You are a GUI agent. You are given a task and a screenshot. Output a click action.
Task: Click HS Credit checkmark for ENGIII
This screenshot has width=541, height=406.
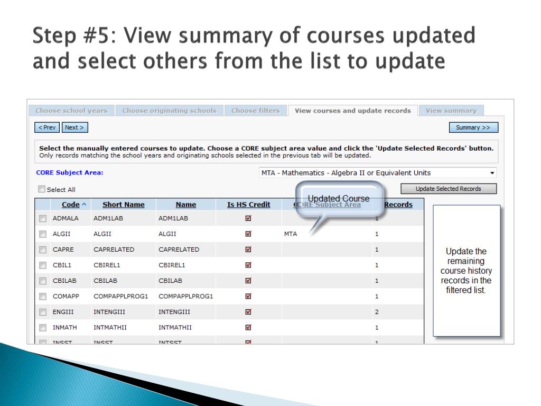pyautogui.click(x=248, y=311)
